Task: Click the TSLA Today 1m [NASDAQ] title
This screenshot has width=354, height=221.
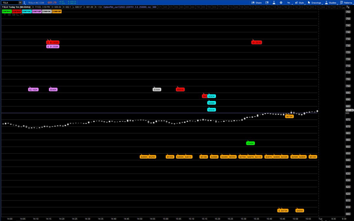Action: (16, 6)
